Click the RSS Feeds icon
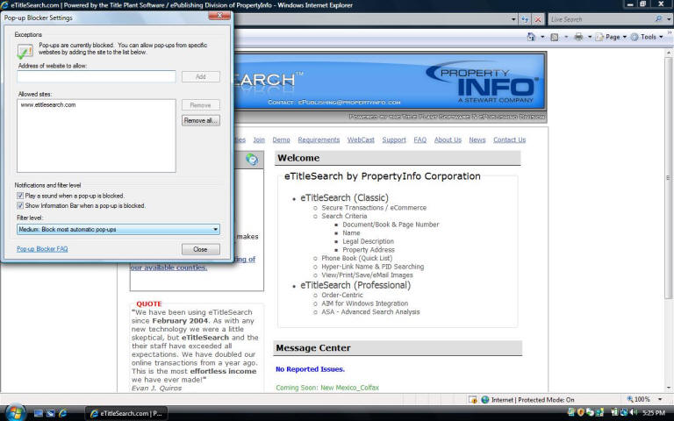 555,37
